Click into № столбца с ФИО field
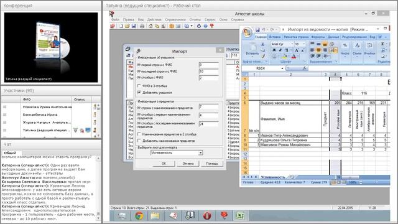 [x=209, y=78]
